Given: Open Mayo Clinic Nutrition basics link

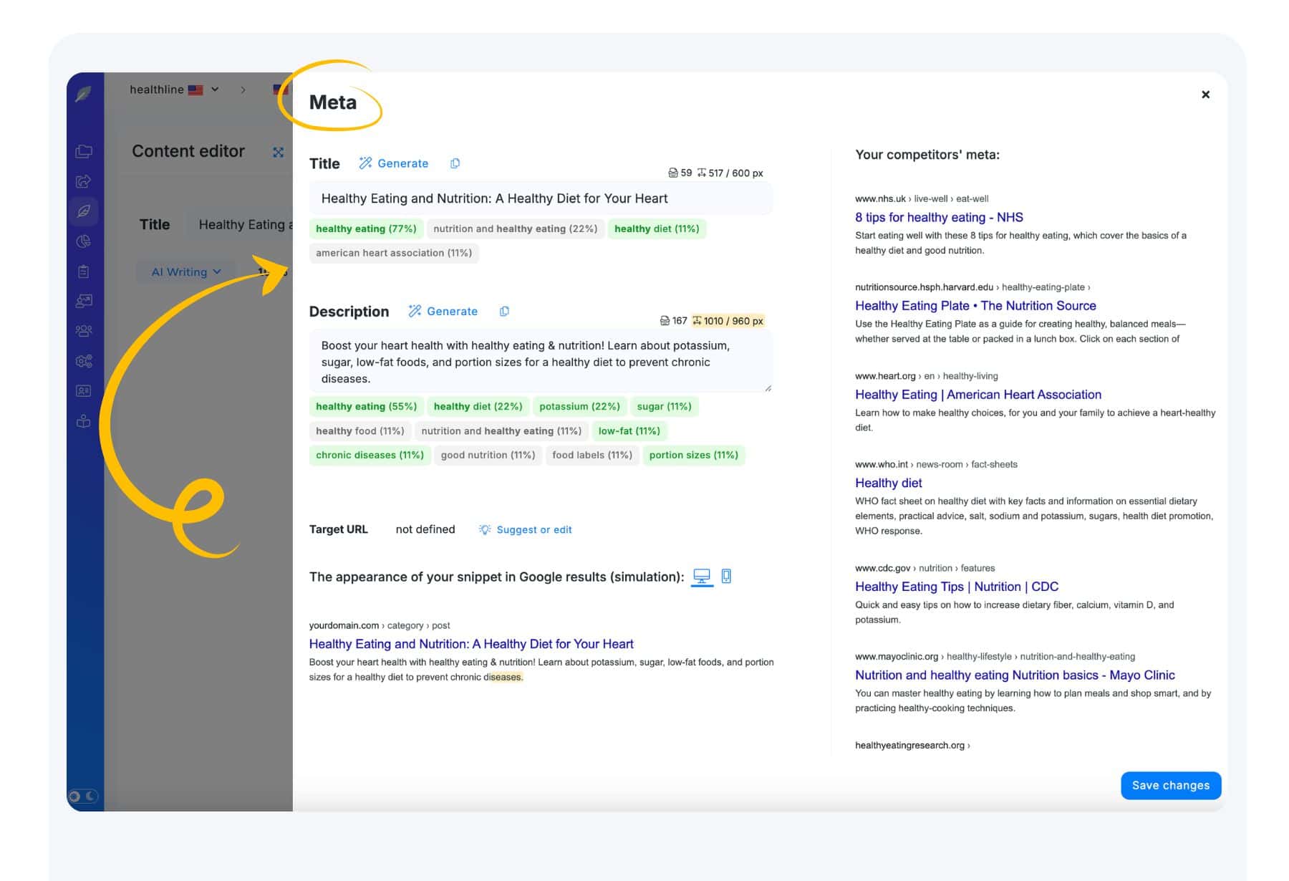Looking at the screenshot, I should (x=1015, y=675).
